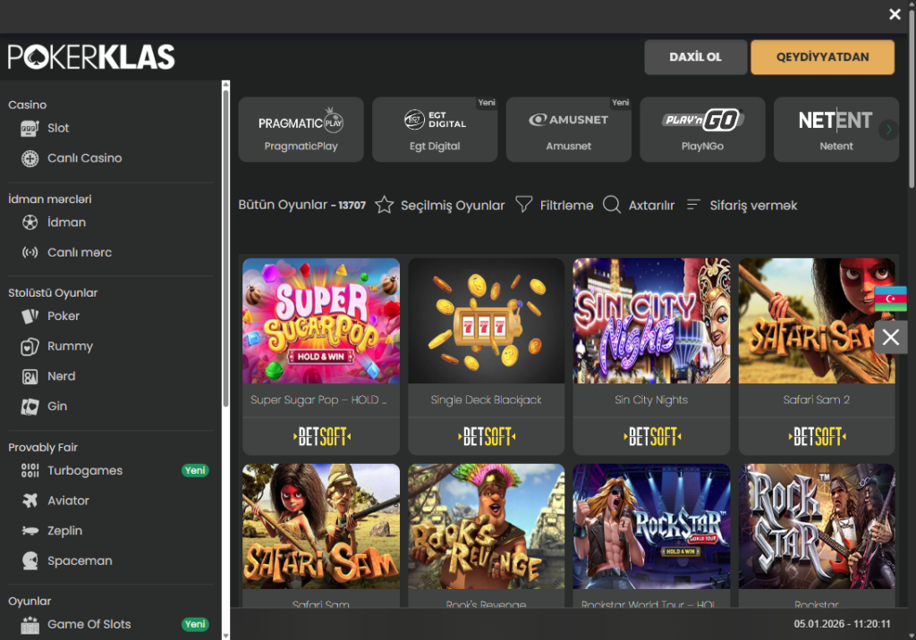This screenshot has width=916, height=640.
Task: Toggle the Seçilmiş Oyunlar star favorites
Action: (x=385, y=206)
